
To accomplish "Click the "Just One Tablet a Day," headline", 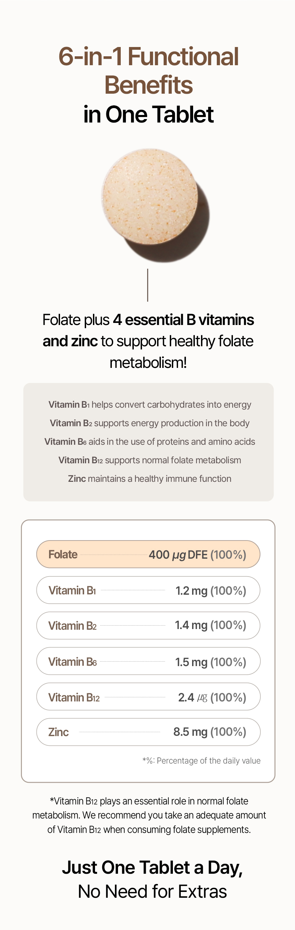I will click(x=152, y=867).
